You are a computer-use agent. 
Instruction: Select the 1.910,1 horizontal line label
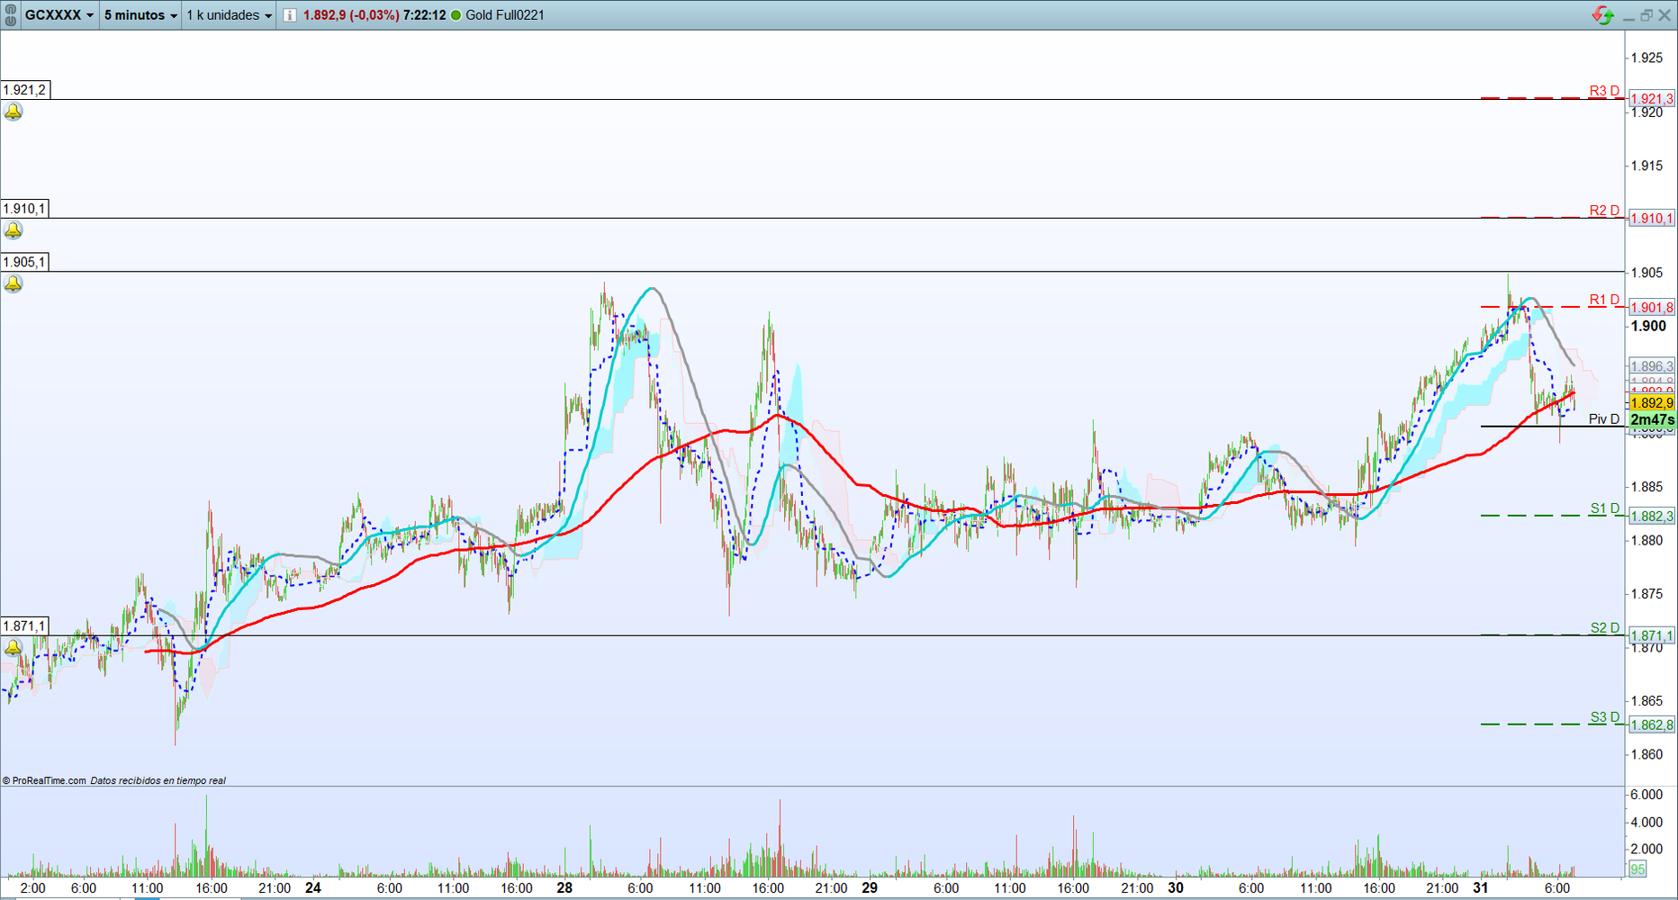tap(24, 209)
